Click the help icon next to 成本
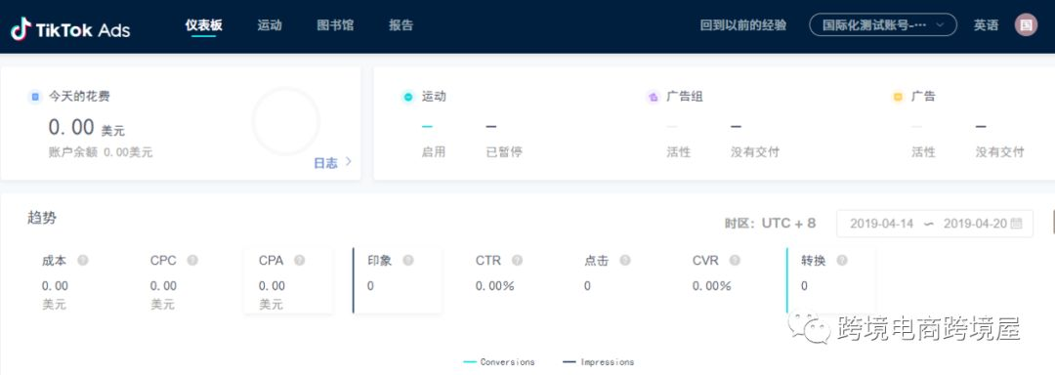This screenshot has width=1055, height=375. [83, 260]
